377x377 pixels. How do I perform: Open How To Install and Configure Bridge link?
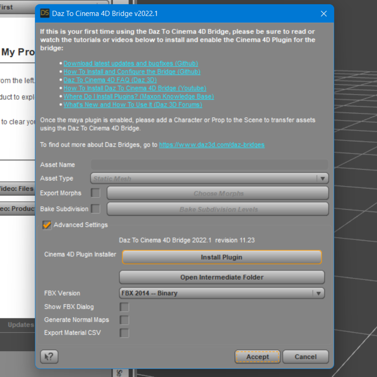[132, 72]
